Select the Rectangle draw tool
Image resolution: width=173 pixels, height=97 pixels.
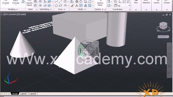tap(61, 5)
